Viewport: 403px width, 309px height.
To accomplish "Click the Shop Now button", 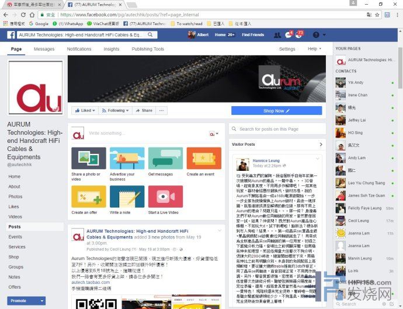I will [x=276, y=111].
